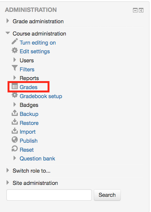Click the globe icon next to Publish
Screen dimensions: 151x212
click(15, 140)
